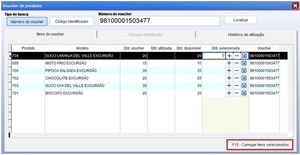Increase quantity for SUCO UVA DEL VALLE
The height and width of the screenshot is (155, 300).
click(229, 86)
